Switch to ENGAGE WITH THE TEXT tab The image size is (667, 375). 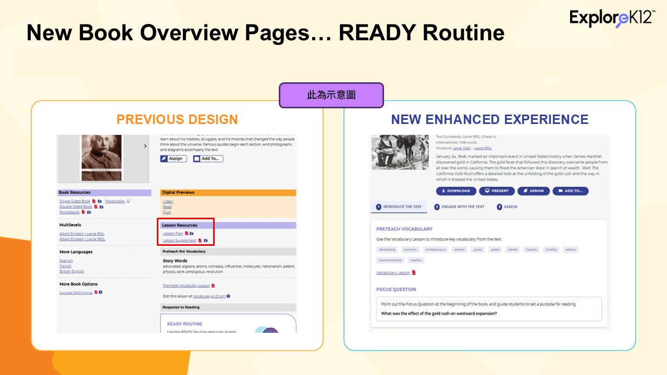[x=460, y=207]
